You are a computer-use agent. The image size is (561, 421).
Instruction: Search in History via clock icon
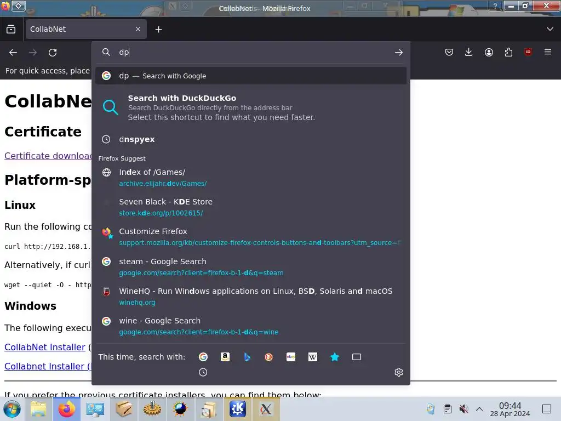tap(203, 372)
